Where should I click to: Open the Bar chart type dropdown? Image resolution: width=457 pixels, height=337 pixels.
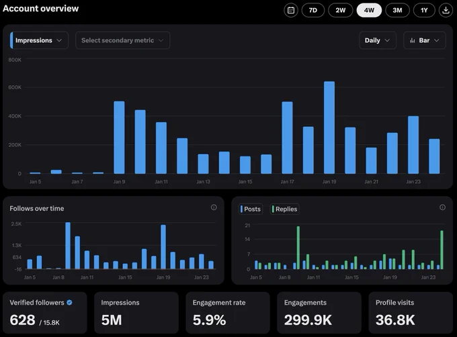coord(424,40)
